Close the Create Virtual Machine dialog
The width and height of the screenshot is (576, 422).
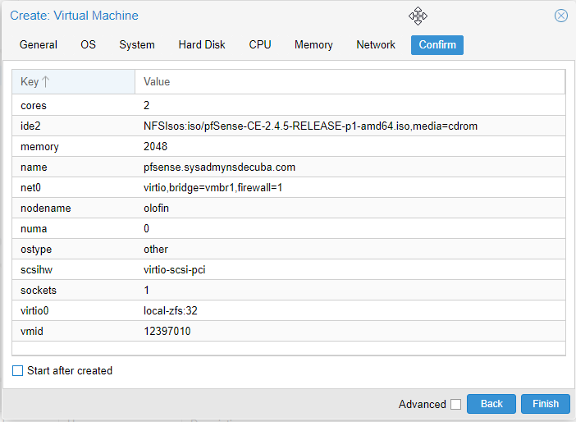(x=560, y=16)
